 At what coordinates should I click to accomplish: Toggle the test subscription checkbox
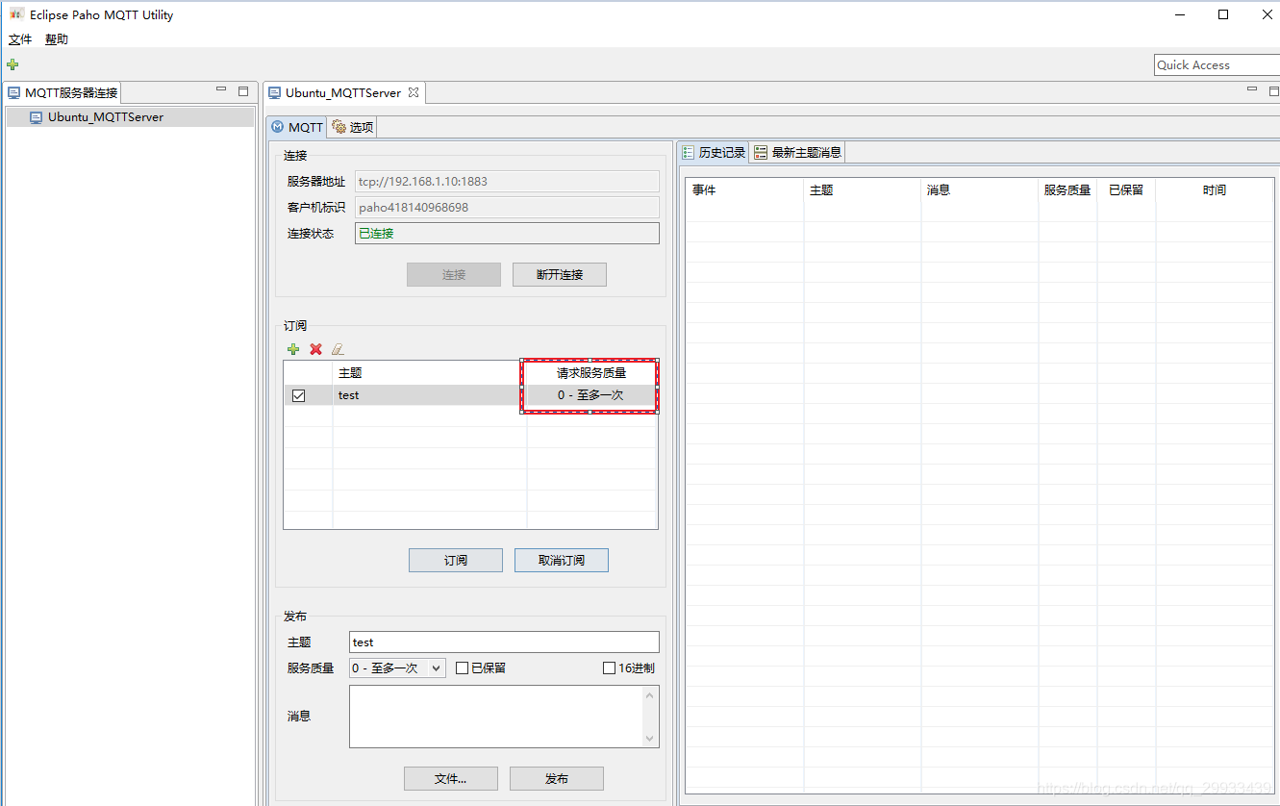pyautogui.click(x=298, y=395)
